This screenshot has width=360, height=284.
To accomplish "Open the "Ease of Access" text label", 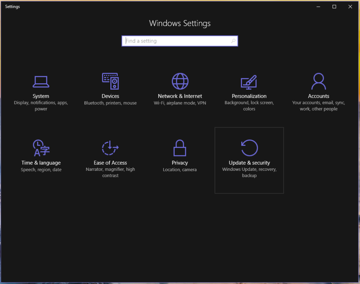I will [x=110, y=163].
